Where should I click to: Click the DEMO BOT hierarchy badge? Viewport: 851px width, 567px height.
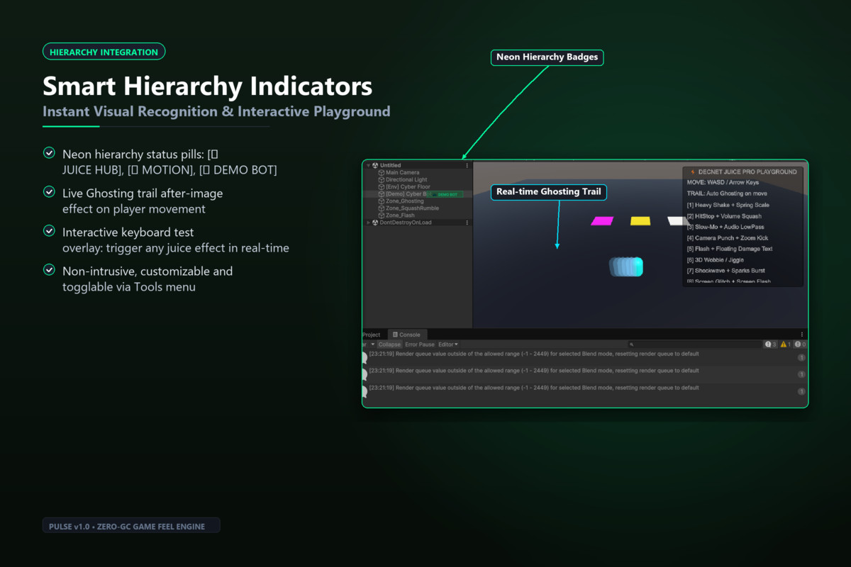pyautogui.click(x=446, y=194)
